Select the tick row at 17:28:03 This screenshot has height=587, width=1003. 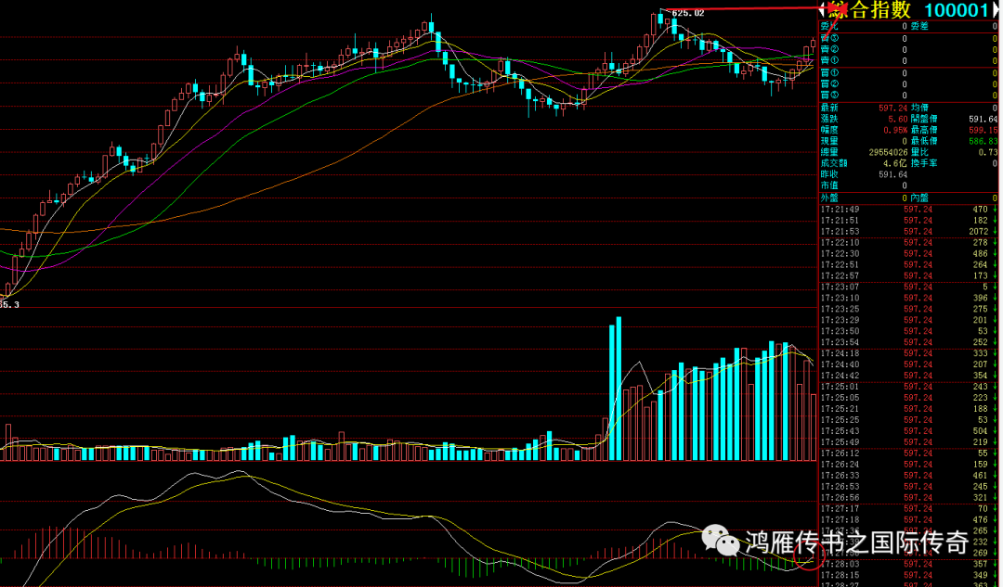click(909, 564)
